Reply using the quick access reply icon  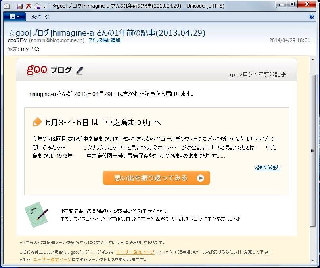tap(37, 6)
